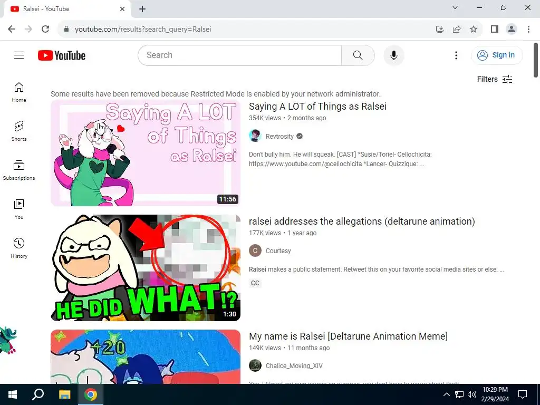
Task: Click the Chrome taskbar icon
Action: coord(91,394)
